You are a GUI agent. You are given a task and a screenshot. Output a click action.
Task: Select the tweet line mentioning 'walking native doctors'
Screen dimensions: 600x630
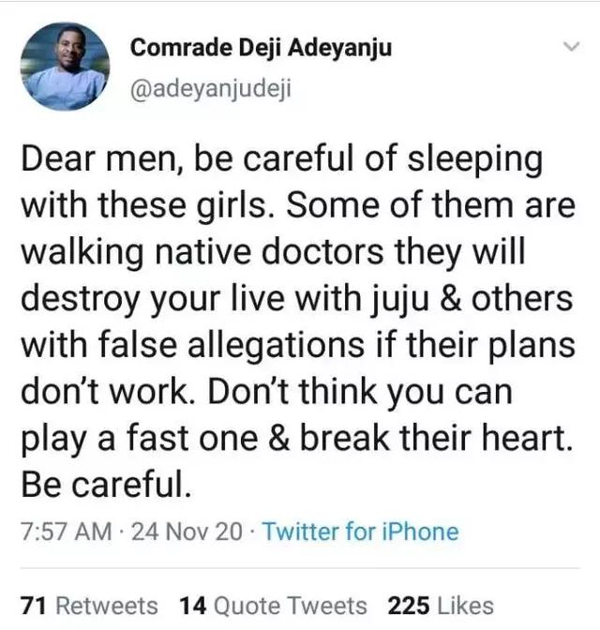273,253
